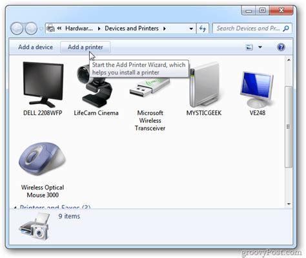Click the search magnifier icon
The height and width of the screenshot is (258, 306).
click(x=286, y=28)
